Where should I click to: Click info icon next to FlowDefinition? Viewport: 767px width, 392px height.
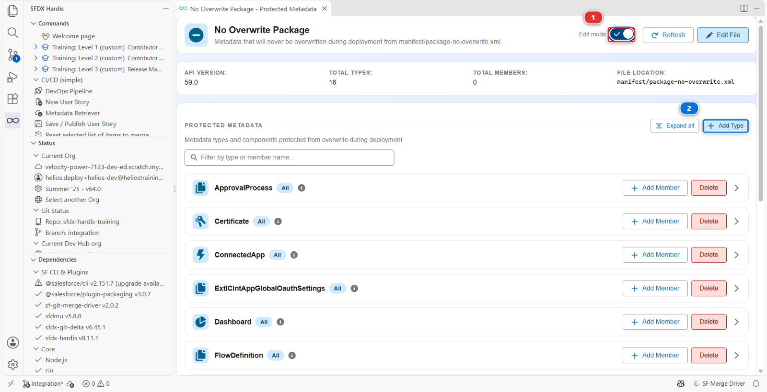coord(292,356)
